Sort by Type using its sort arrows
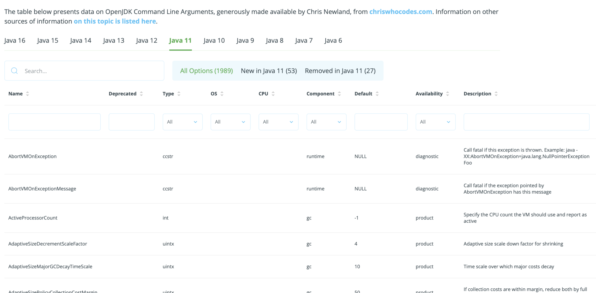This screenshot has width=596, height=293. pos(179,94)
